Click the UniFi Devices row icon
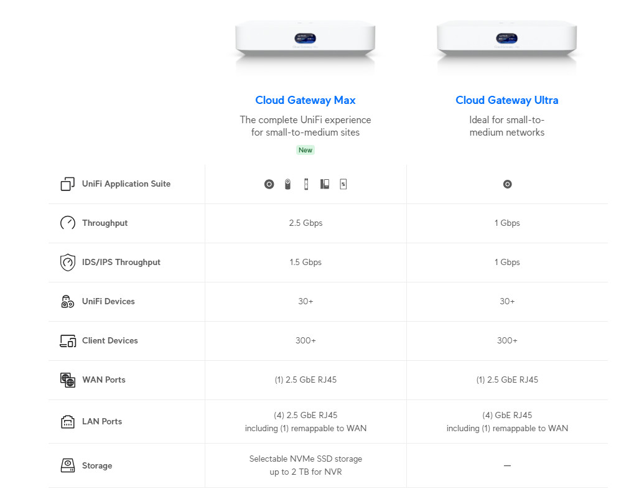Image resolution: width=634 pixels, height=499 pixels. [x=68, y=301]
